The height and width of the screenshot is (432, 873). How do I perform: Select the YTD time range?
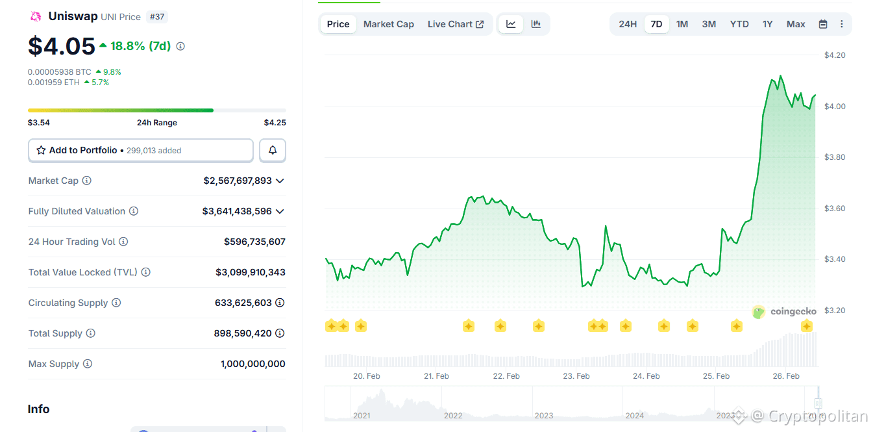point(739,24)
